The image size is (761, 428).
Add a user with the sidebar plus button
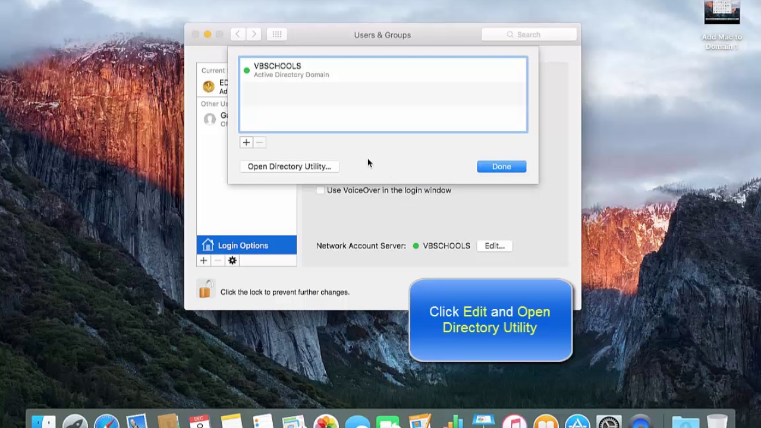(x=204, y=260)
